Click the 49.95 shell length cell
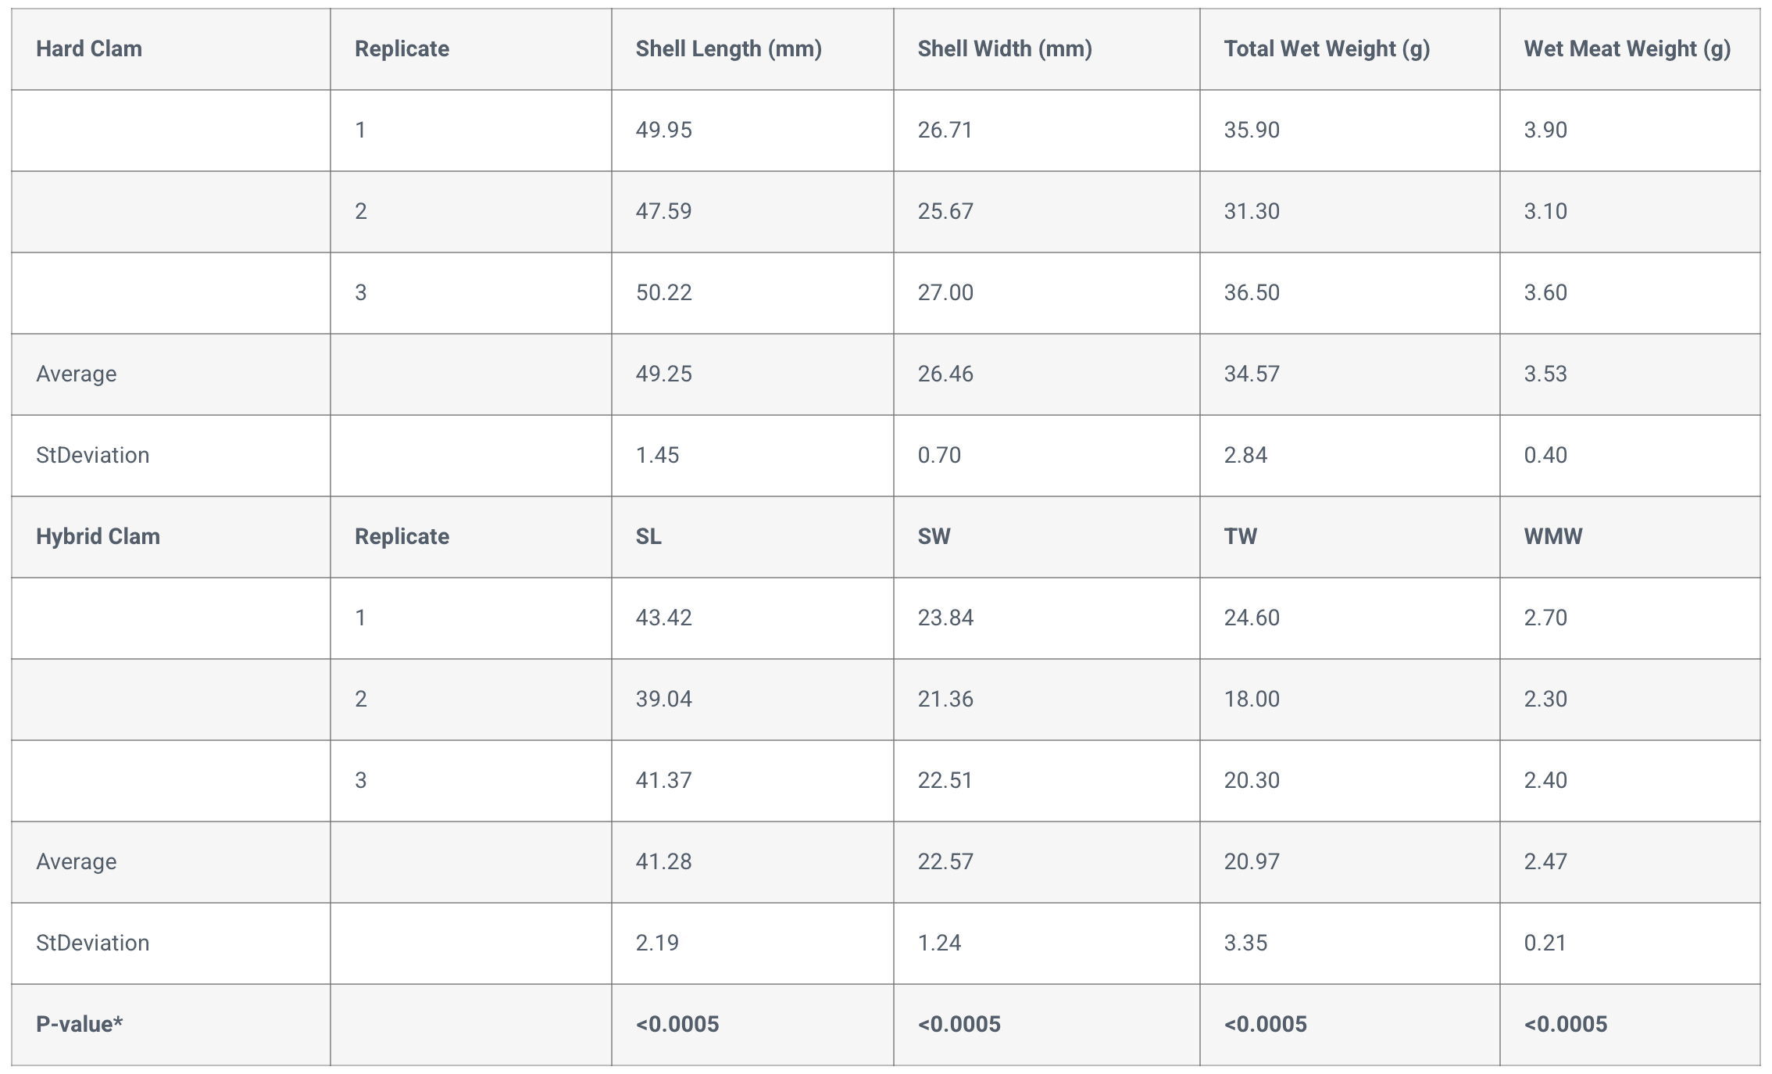The image size is (1772, 1074). coord(663,130)
